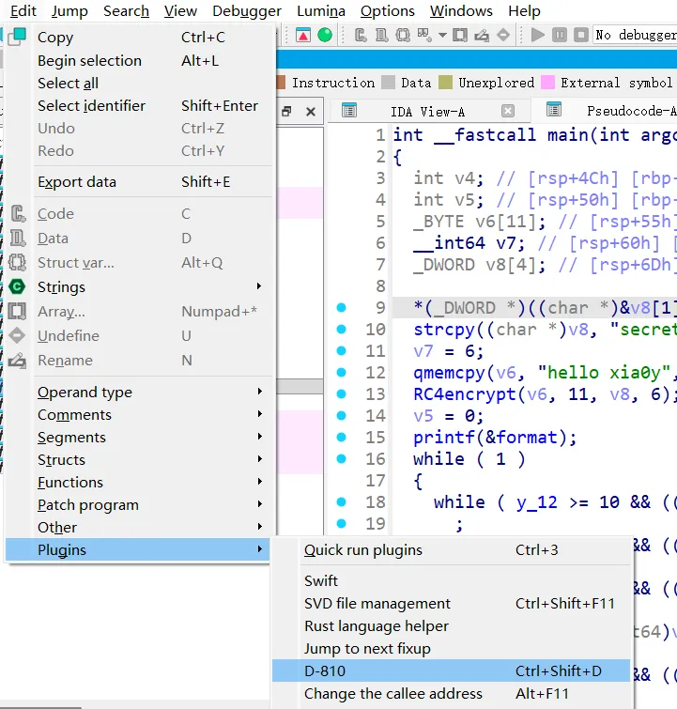Toggle the breakpoint dot on line 16
Screen dimensions: 677x709
pyautogui.click(x=342, y=459)
